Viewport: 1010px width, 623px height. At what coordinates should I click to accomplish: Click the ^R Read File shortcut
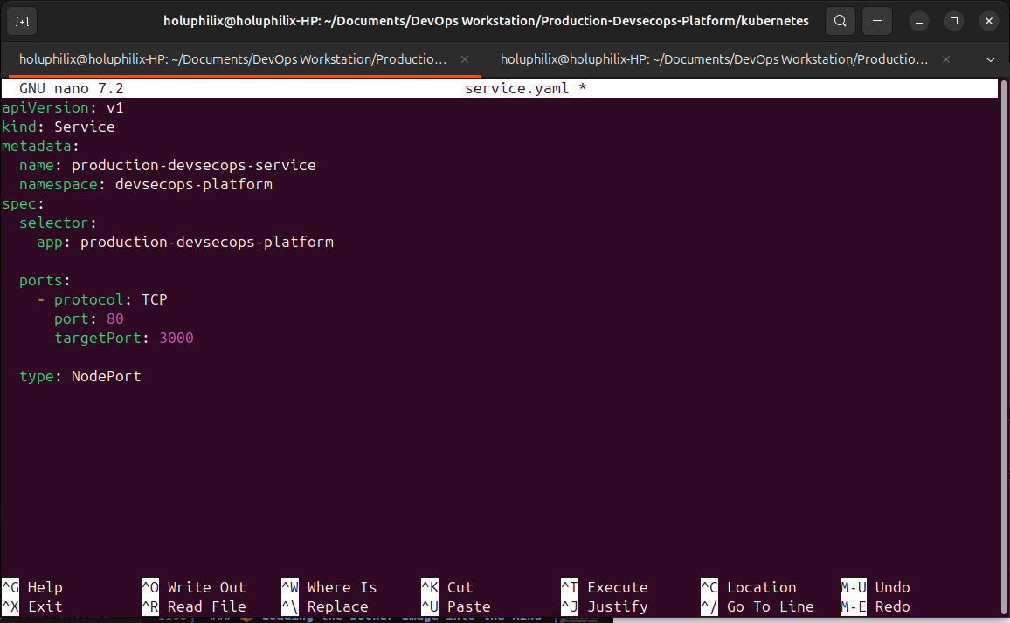194,606
